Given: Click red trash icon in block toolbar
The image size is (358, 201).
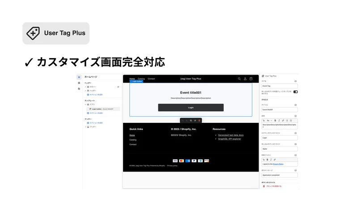Looking at the screenshot, I should pyautogui.click(x=199, y=121).
